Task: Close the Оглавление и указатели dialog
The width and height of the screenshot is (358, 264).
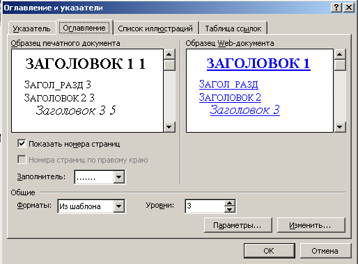Action: pyautogui.click(x=349, y=8)
